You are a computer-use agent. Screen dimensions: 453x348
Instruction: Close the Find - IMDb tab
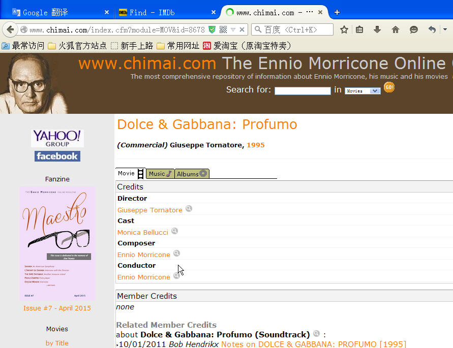pyautogui.click(x=214, y=12)
